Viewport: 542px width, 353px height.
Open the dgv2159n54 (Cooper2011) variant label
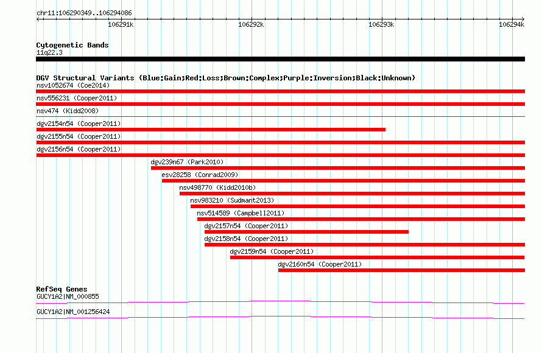pos(272,251)
